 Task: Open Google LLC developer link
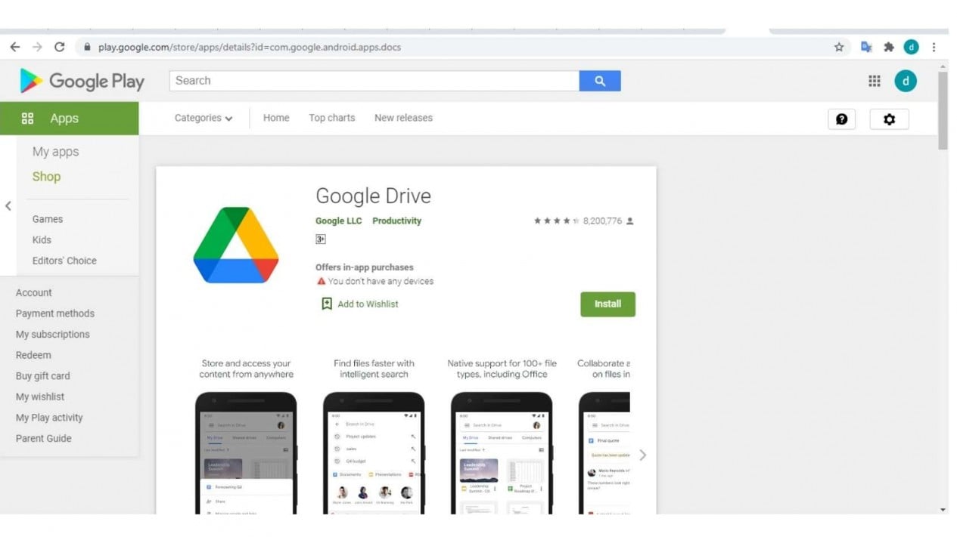pos(338,221)
